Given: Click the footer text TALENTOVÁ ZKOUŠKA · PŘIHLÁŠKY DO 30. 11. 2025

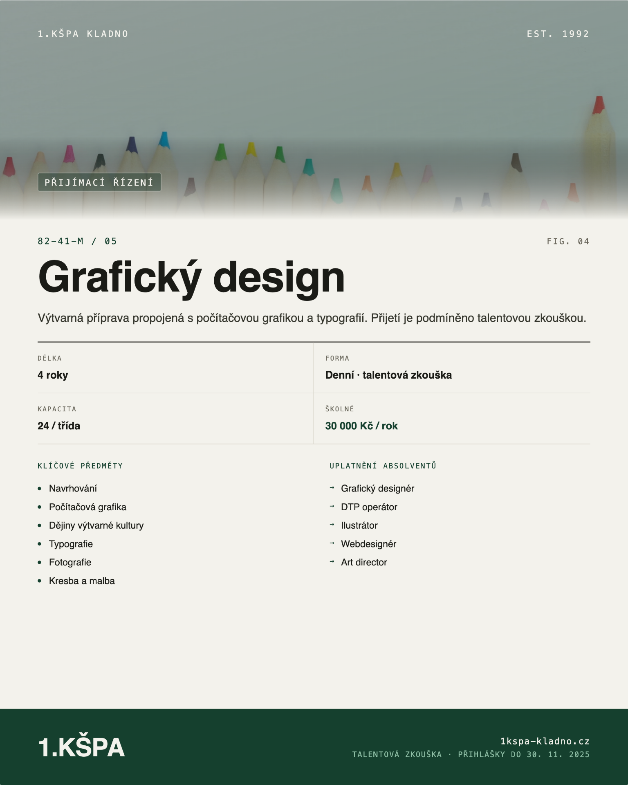Looking at the screenshot, I should pyautogui.click(x=471, y=754).
